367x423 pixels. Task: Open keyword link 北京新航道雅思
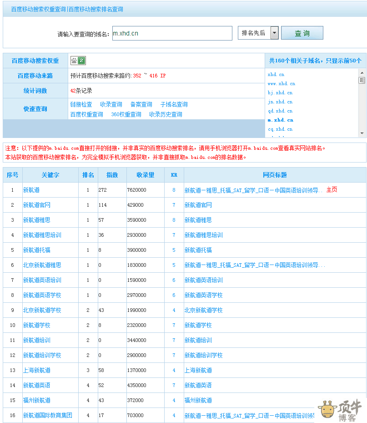pos(42,265)
